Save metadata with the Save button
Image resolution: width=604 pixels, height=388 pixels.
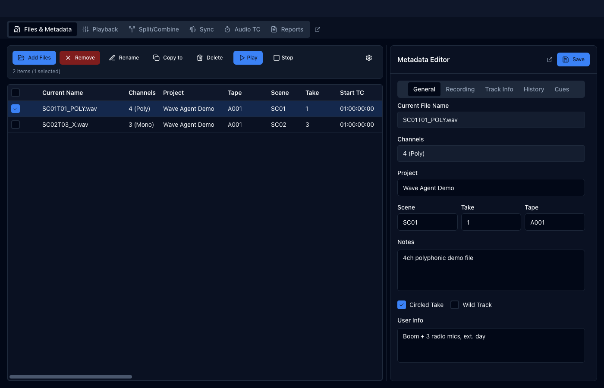pyautogui.click(x=573, y=59)
